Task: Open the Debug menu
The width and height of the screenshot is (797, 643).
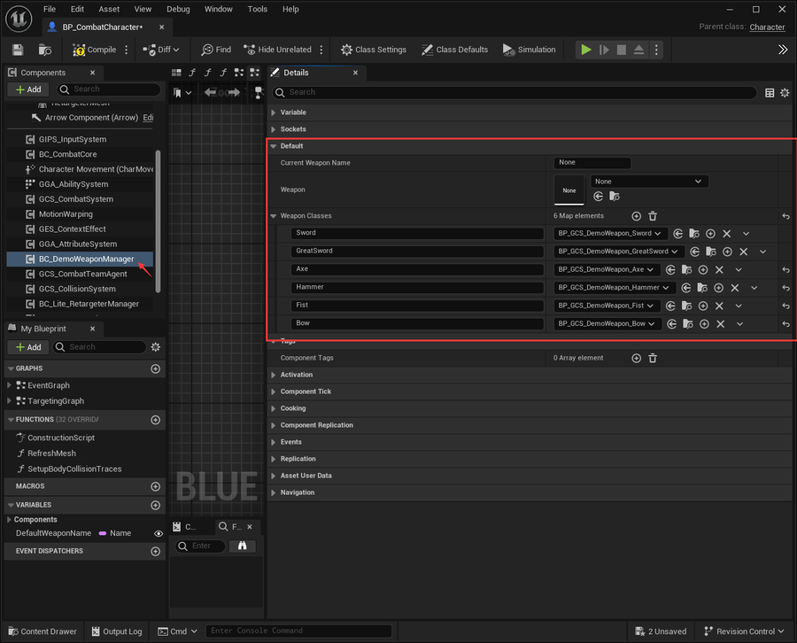Action: click(178, 9)
